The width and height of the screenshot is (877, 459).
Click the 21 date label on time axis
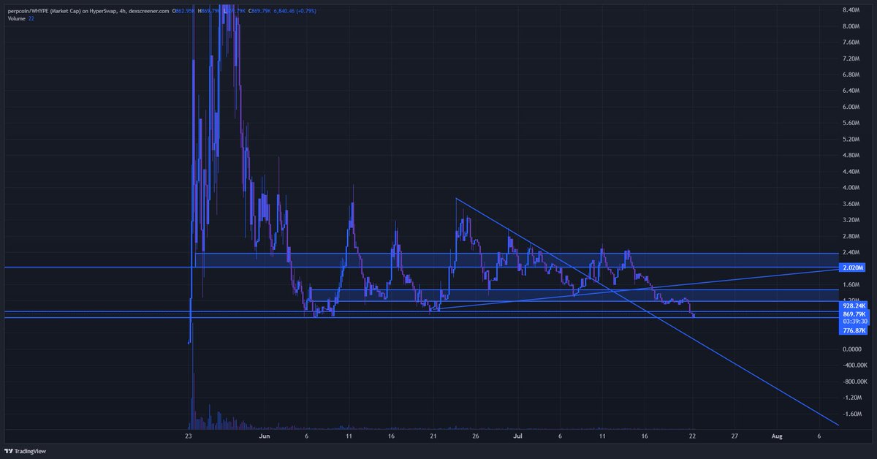[433, 436]
